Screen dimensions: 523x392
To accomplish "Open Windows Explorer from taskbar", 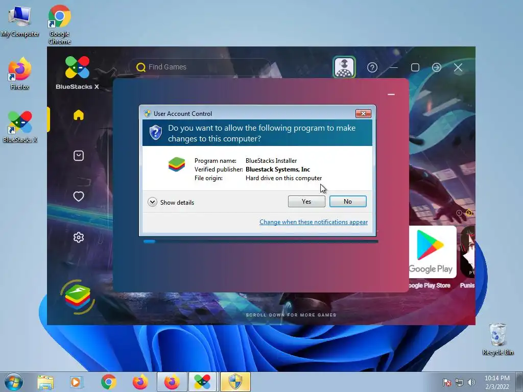I will click(45, 382).
